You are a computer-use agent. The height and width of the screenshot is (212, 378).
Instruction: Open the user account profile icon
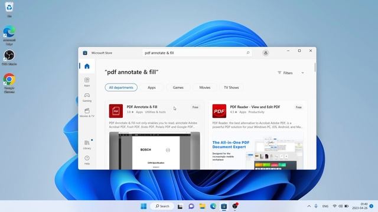[265, 53]
